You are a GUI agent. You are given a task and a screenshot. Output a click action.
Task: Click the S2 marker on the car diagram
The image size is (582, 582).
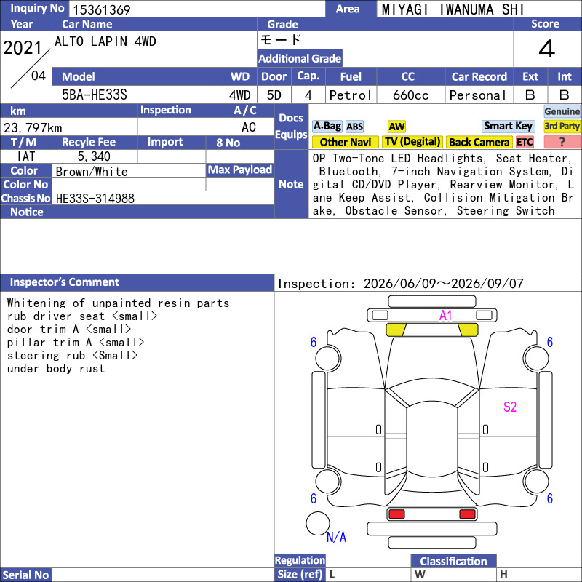tap(510, 407)
